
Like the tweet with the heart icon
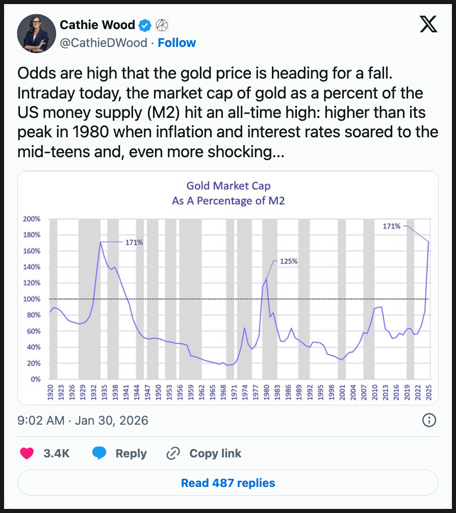(27, 453)
